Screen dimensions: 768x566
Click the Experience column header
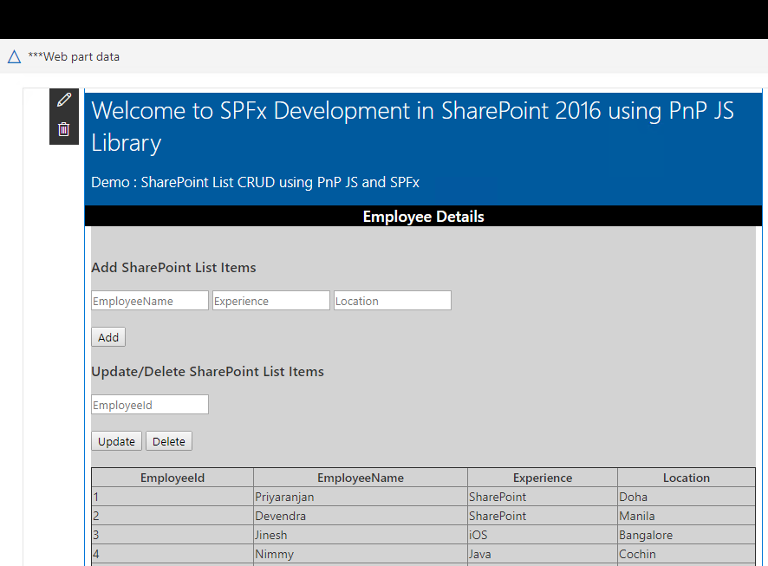tap(543, 478)
